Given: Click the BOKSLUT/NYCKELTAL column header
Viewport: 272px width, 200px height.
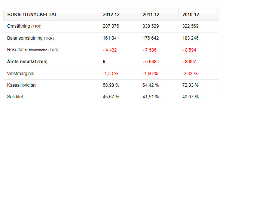Looking at the screenshot, I should coord(32,15).
